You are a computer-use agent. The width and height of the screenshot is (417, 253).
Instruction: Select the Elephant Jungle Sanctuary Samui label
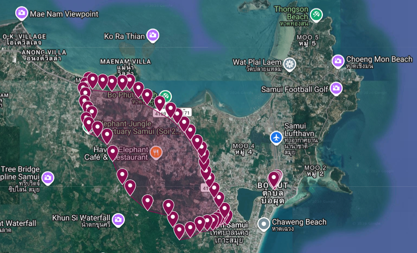tap(139, 128)
